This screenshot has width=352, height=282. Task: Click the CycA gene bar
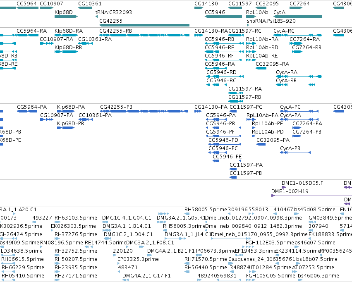pos(298,17)
